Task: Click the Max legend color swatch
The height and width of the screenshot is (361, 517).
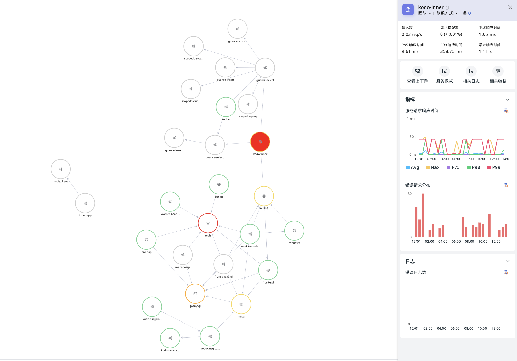Action: click(428, 167)
